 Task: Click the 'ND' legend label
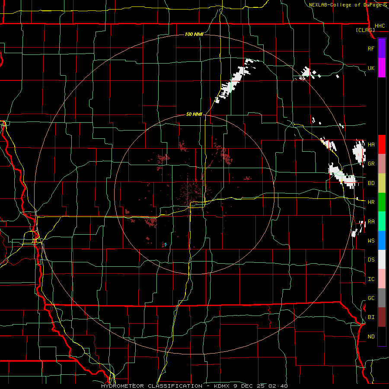(x=371, y=337)
